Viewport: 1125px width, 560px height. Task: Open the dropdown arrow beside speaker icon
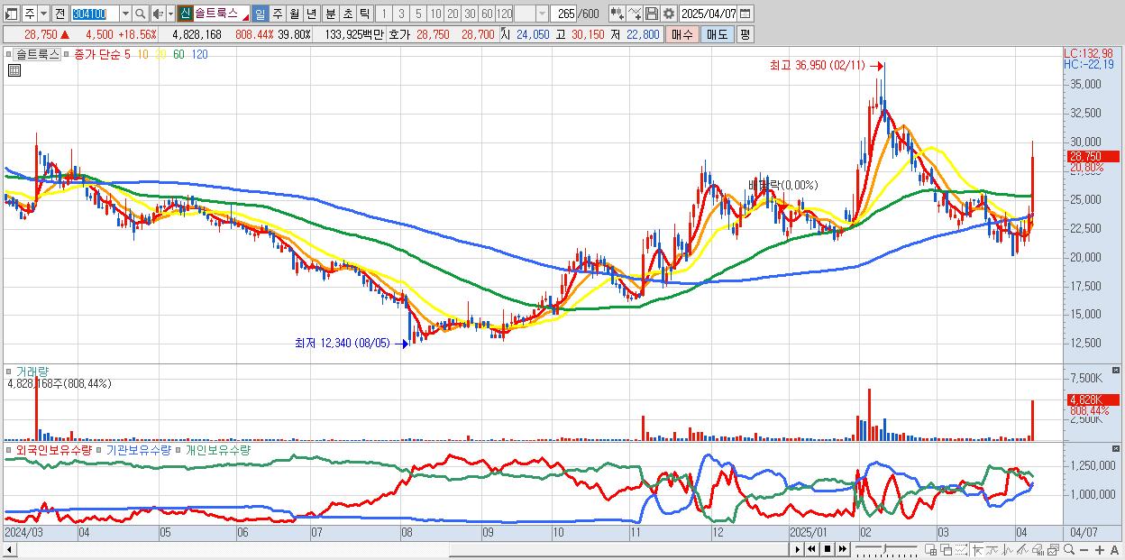click(x=169, y=14)
